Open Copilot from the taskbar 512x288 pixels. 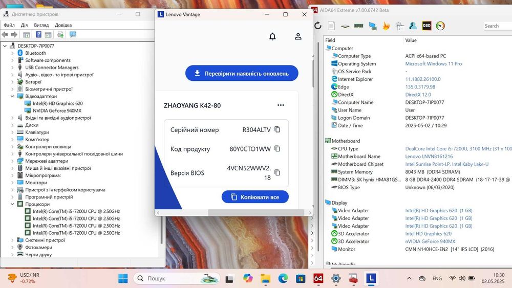pyautogui.click(x=248, y=279)
